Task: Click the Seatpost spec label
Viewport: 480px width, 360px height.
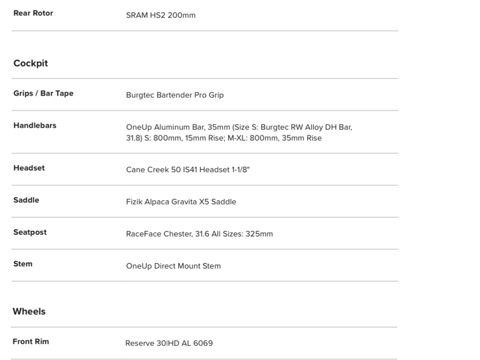Action: [x=30, y=232]
